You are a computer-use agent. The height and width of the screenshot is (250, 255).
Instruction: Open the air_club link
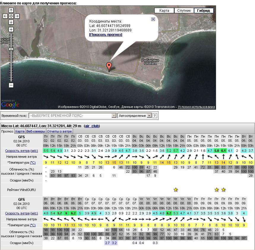tap(92, 126)
